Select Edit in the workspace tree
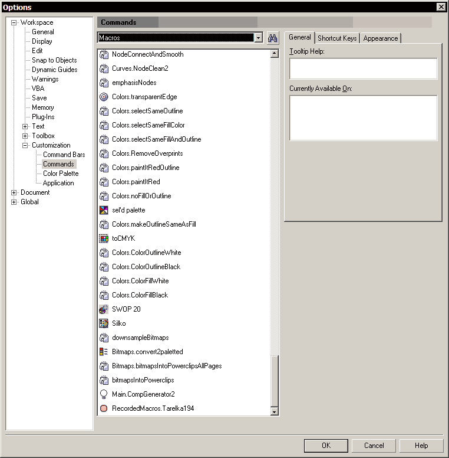The width and height of the screenshot is (449, 458). (x=37, y=51)
